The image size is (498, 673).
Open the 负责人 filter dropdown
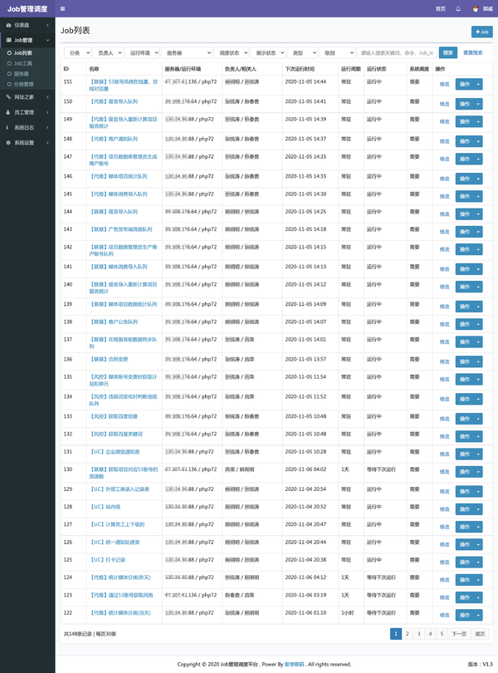pyautogui.click(x=108, y=53)
